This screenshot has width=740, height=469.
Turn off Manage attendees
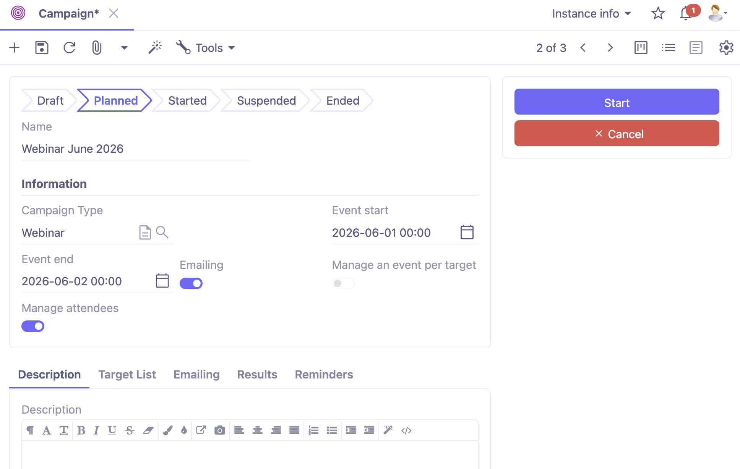click(x=33, y=326)
